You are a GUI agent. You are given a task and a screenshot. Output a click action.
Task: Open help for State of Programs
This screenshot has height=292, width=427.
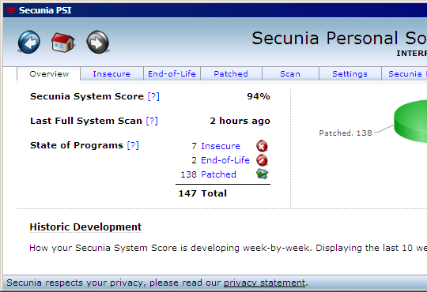point(133,145)
